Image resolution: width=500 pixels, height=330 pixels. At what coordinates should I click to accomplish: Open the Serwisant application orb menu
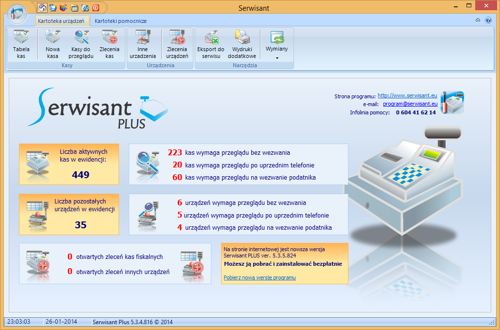pyautogui.click(x=17, y=14)
